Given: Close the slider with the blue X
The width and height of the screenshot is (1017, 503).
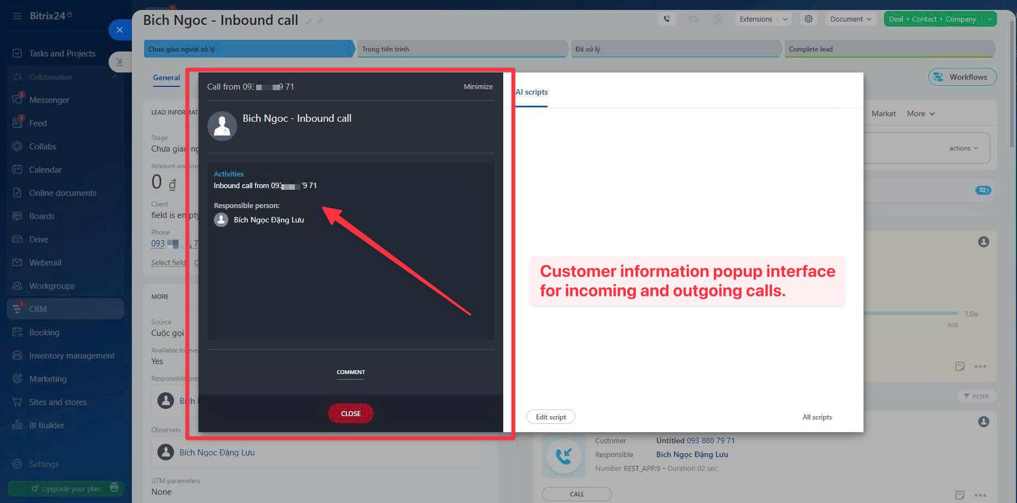Looking at the screenshot, I should pos(120,30).
